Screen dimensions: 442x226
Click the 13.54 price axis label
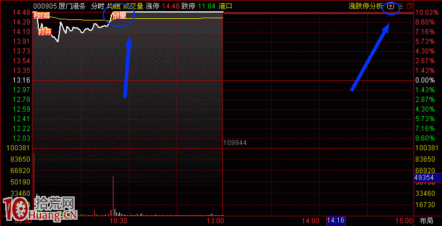pyautogui.click(x=22, y=61)
